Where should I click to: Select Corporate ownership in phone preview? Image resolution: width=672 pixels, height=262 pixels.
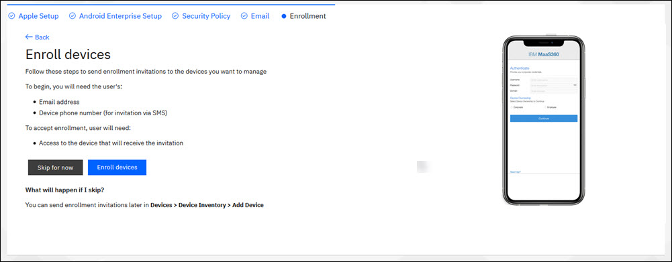point(517,107)
